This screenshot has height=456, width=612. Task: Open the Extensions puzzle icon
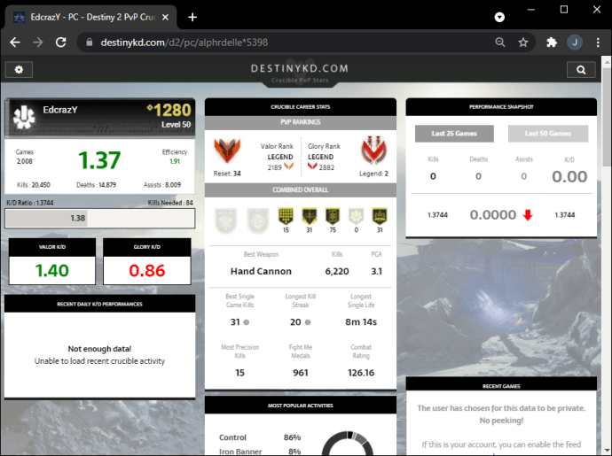[552, 43]
